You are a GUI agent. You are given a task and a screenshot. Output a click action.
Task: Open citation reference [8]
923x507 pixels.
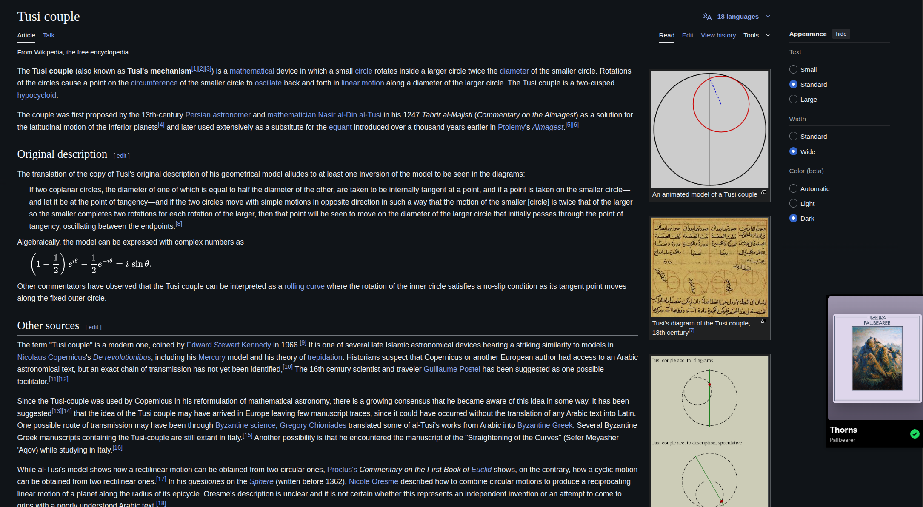click(x=179, y=224)
